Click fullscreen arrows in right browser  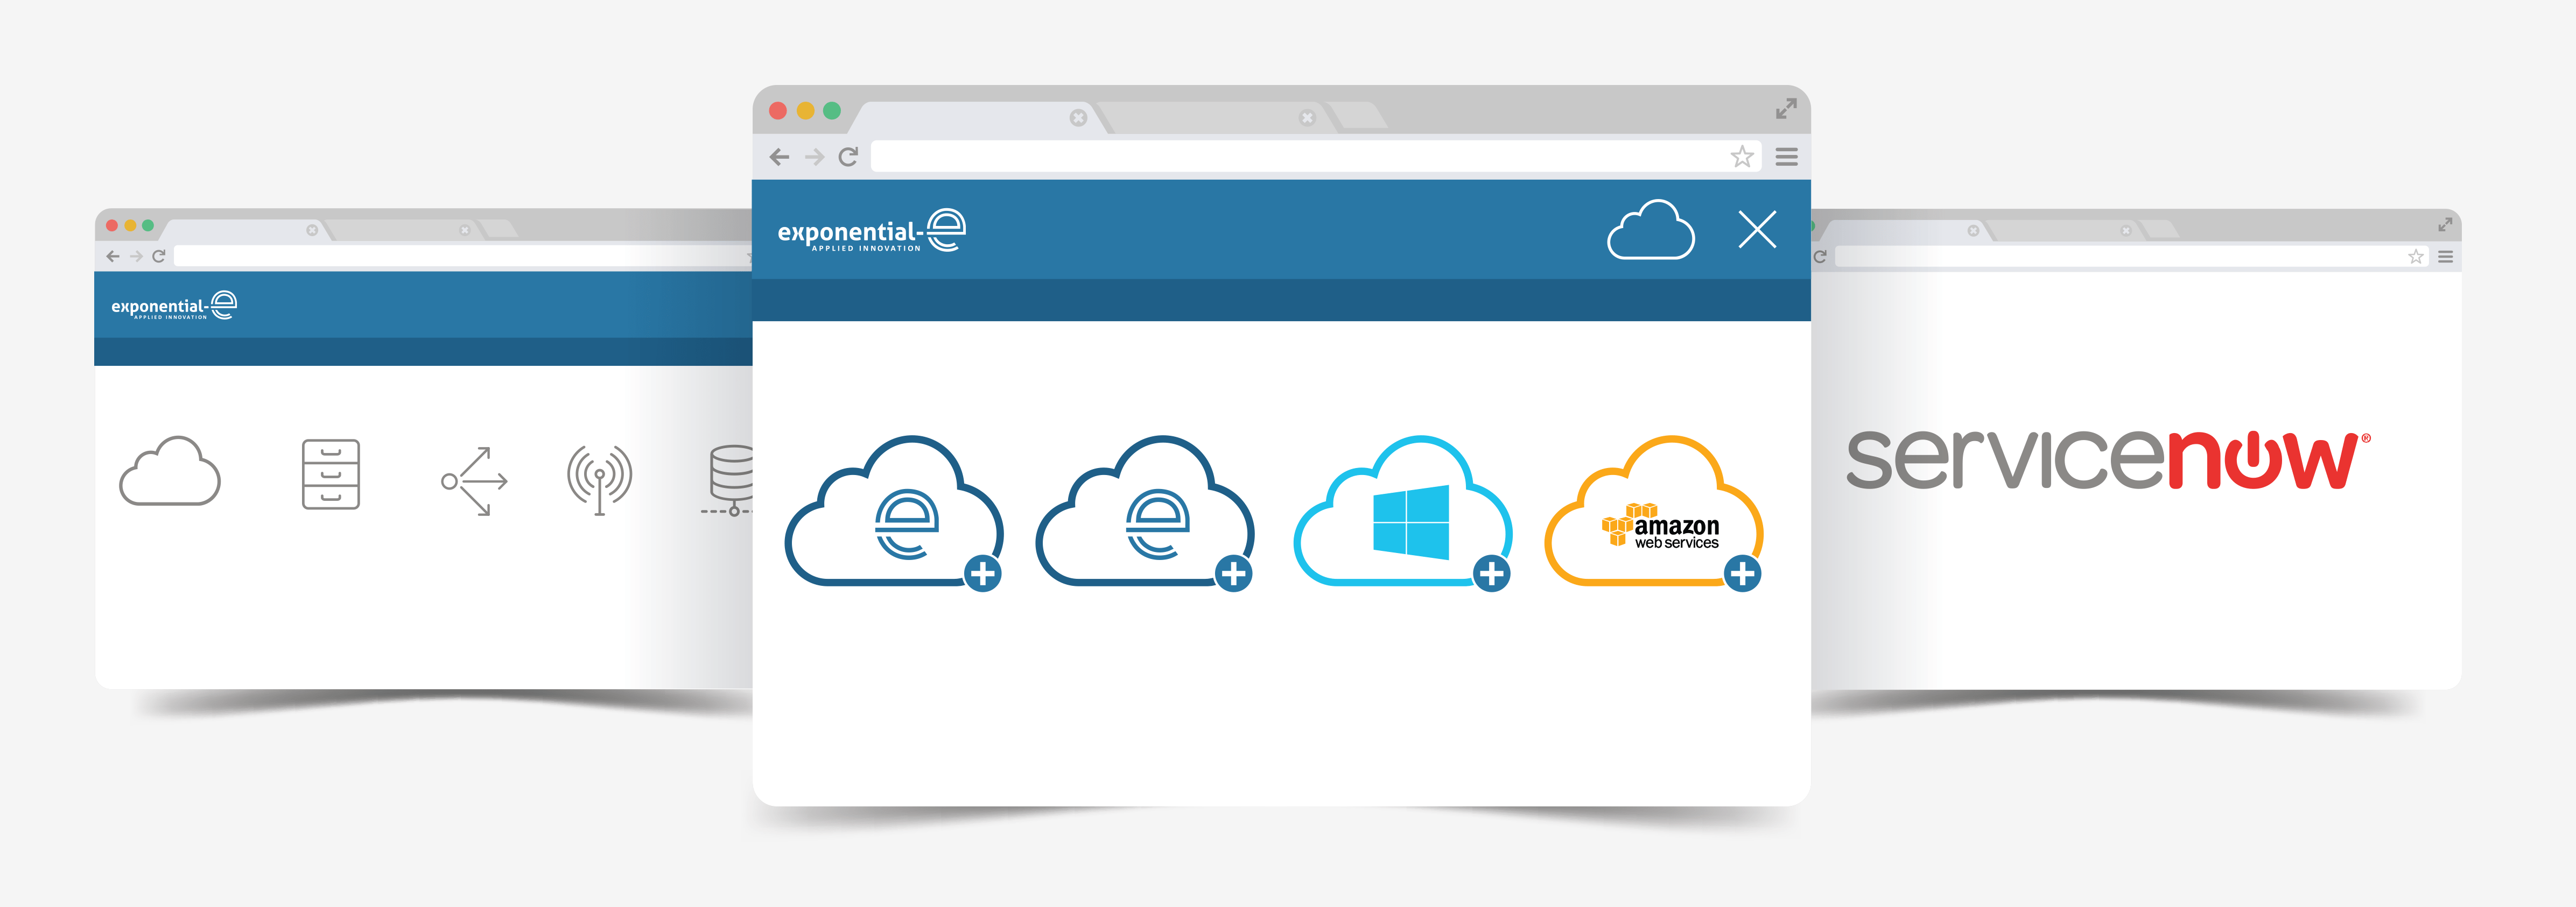click(2445, 225)
